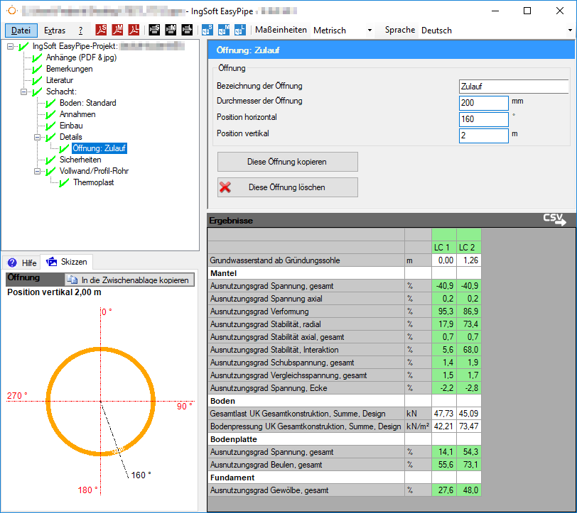
Task: Open the Sprache dropdown showing Deutsch
Action: click(x=496, y=31)
